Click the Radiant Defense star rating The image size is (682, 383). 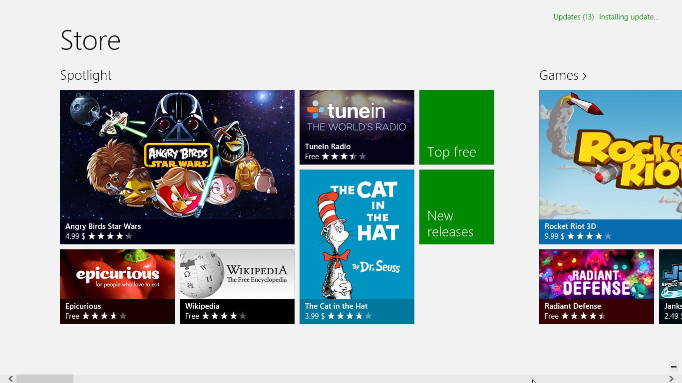(584, 316)
